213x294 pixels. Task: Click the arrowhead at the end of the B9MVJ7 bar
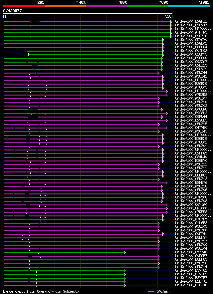click(x=171, y=25)
